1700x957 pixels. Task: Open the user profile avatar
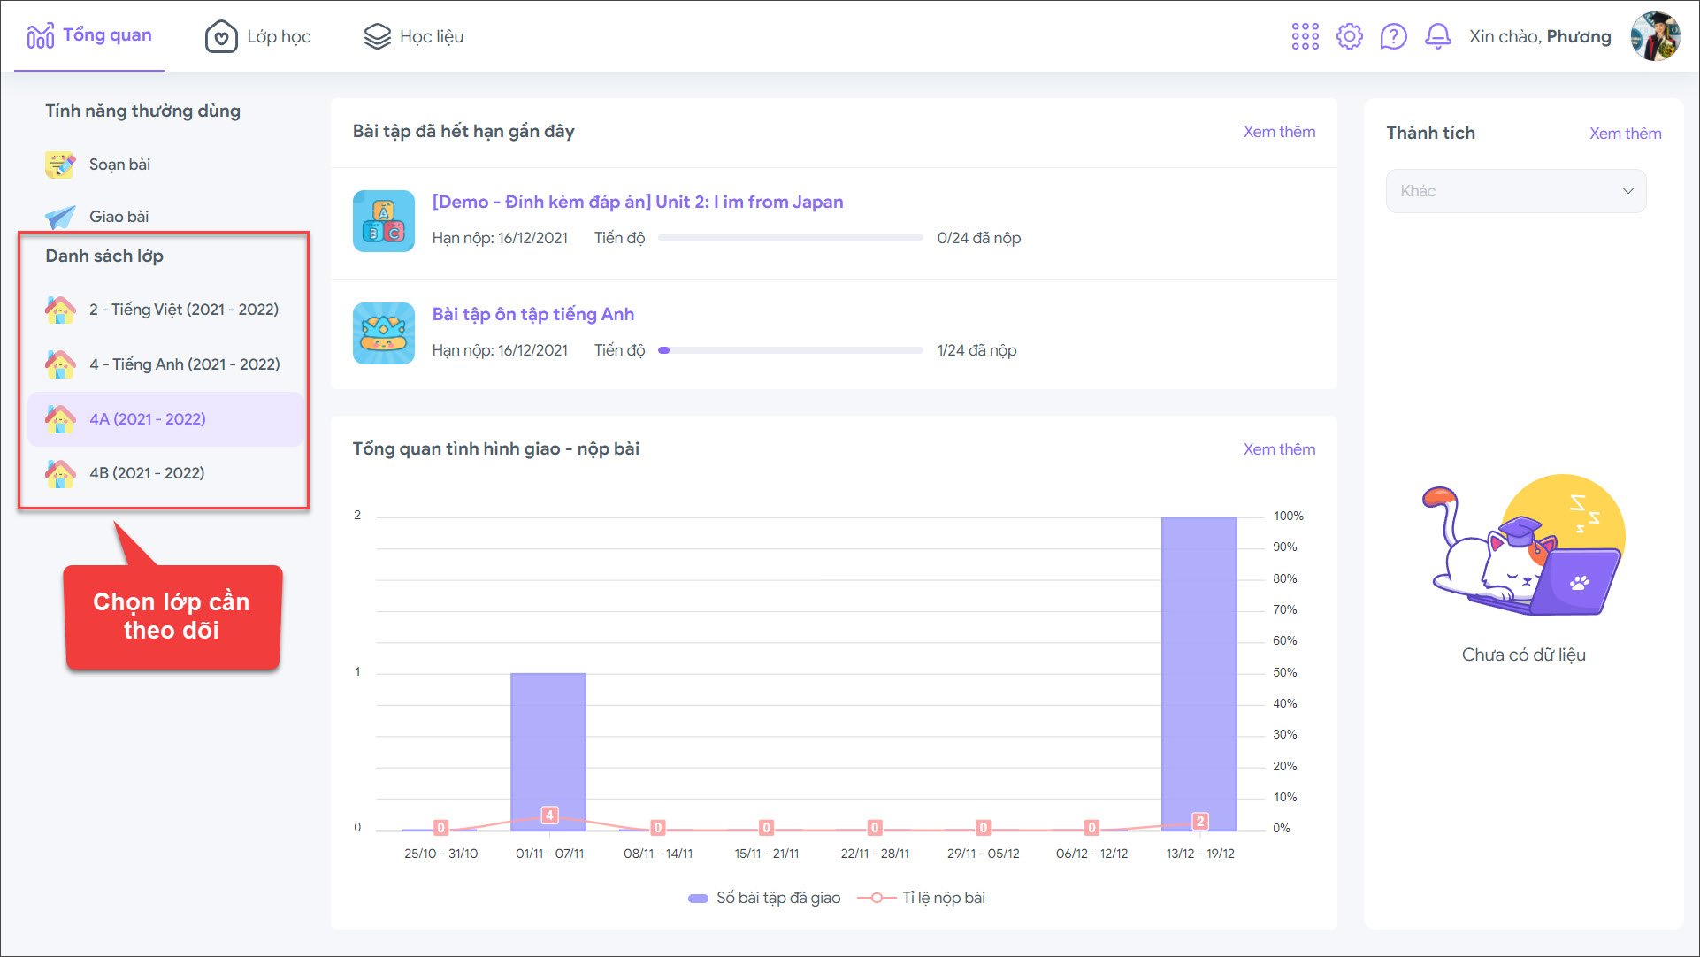click(x=1654, y=36)
